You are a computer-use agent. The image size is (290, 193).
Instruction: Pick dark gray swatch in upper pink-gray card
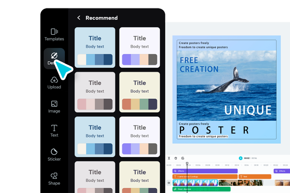[108, 104]
